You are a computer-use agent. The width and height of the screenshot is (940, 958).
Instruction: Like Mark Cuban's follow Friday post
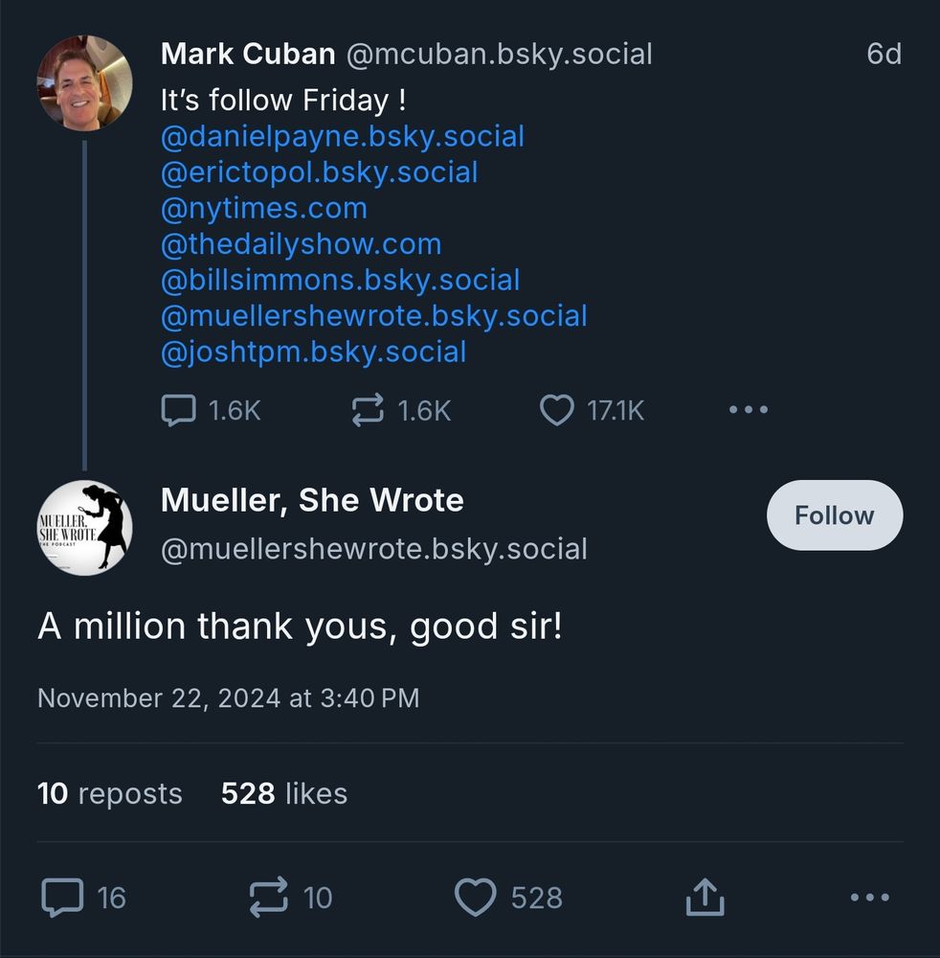[x=556, y=409]
